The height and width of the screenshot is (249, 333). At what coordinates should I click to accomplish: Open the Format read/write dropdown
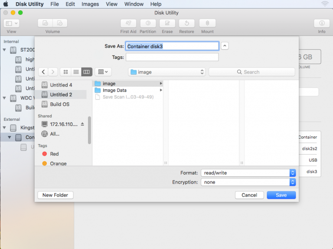click(x=248, y=173)
